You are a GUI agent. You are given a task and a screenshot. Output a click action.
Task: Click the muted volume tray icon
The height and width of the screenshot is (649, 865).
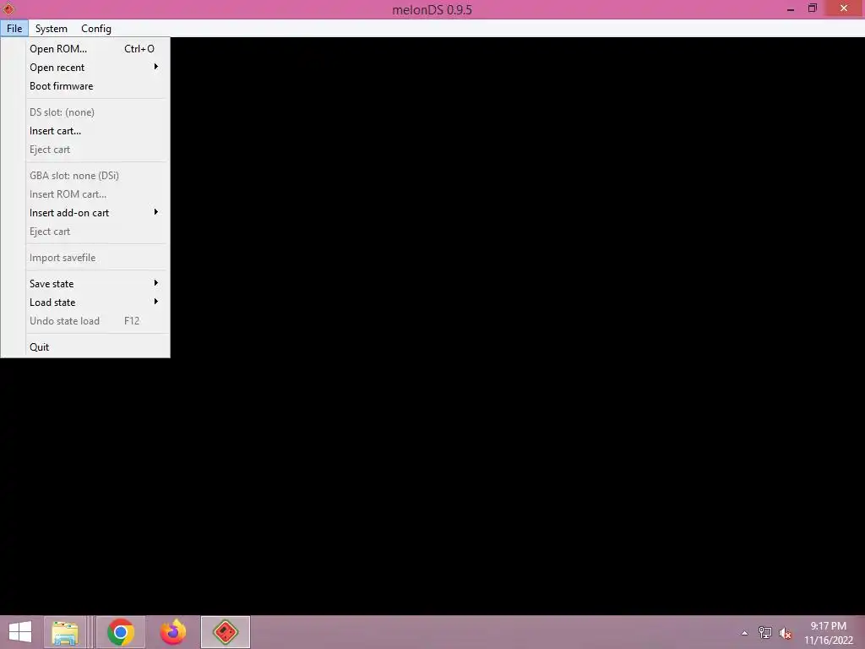785,633
